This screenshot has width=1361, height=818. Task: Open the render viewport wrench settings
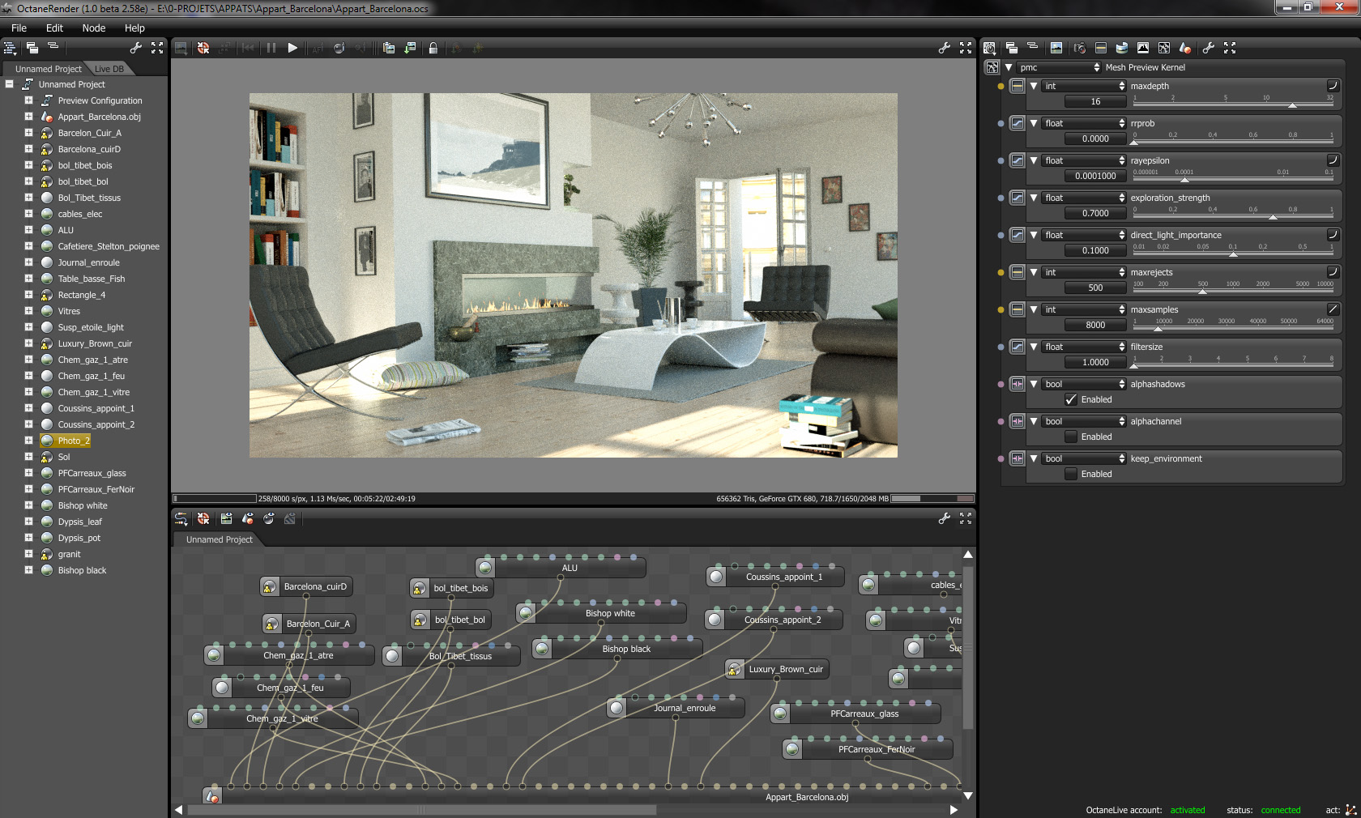tap(945, 48)
